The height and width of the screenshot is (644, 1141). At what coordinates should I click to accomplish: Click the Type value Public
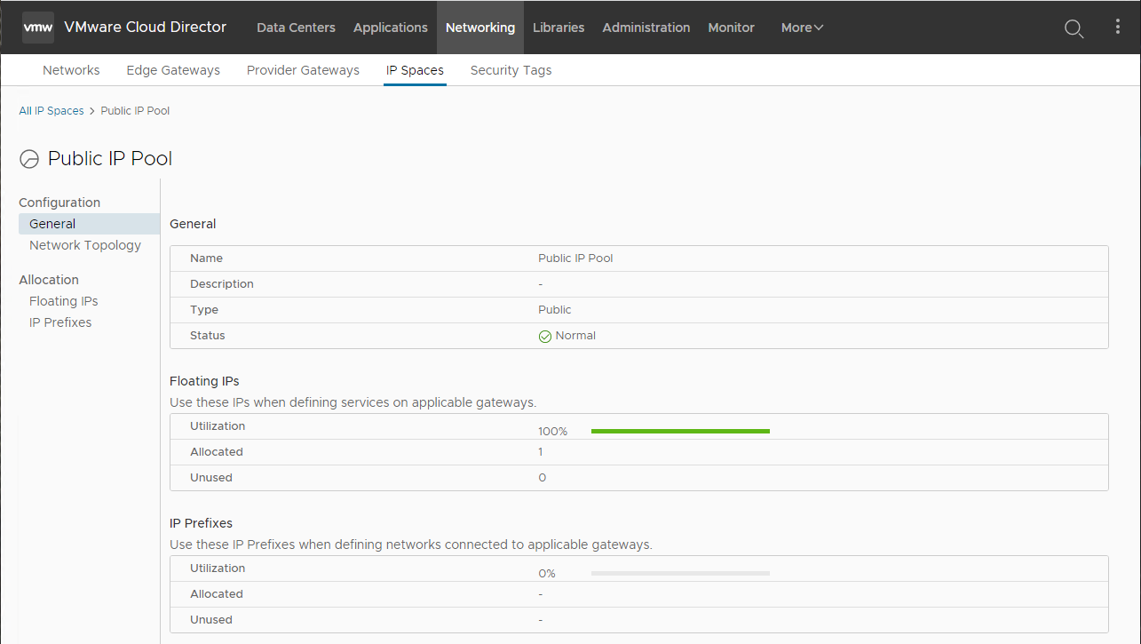555,310
